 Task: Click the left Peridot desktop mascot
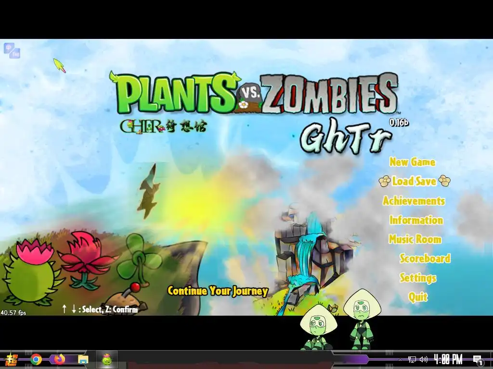tap(318, 327)
